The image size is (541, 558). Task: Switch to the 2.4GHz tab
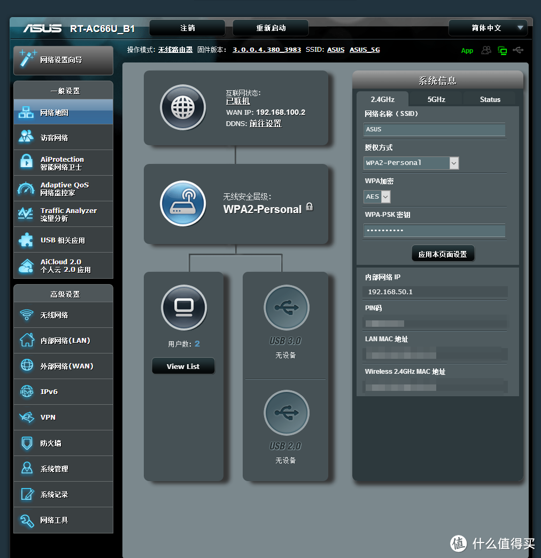coord(382,99)
